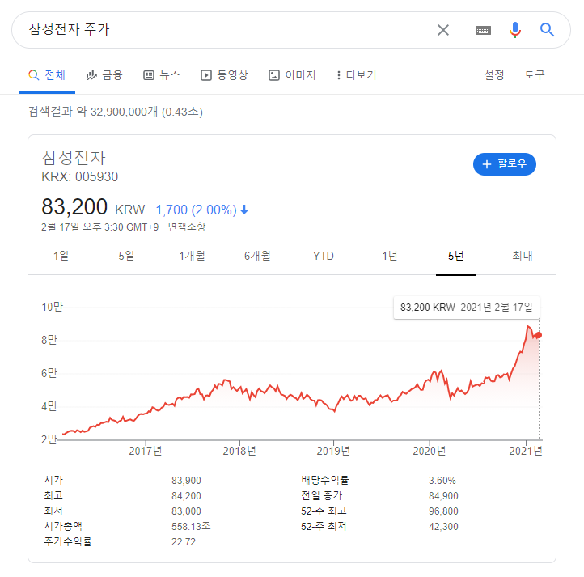The width and height of the screenshot is (584, 577).
Task: Select the 전체 tab
Action: [x=47, y=75]
